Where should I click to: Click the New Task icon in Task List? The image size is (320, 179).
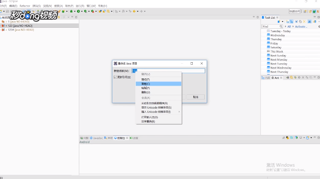tap(279, 22)
